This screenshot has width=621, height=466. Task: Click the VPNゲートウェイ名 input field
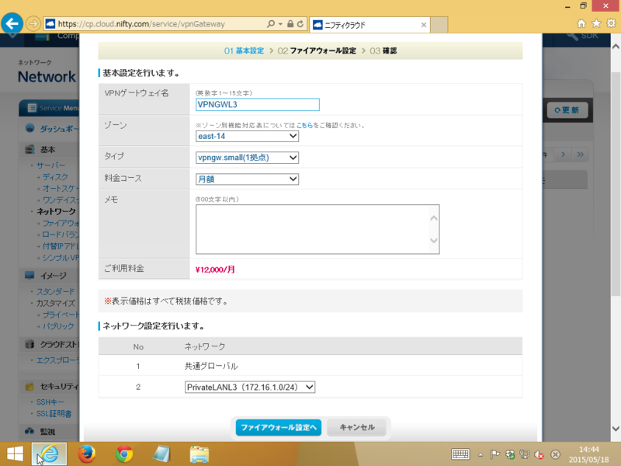coord(258,105)
